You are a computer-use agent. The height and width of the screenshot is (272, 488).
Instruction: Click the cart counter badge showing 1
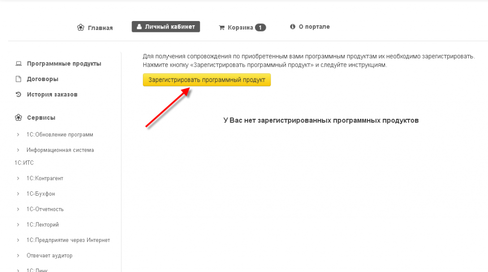(260, 28)
